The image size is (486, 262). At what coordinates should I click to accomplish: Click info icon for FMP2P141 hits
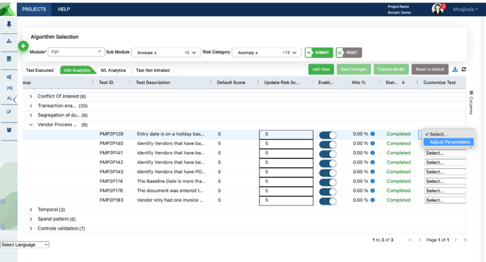pos(372,153)
